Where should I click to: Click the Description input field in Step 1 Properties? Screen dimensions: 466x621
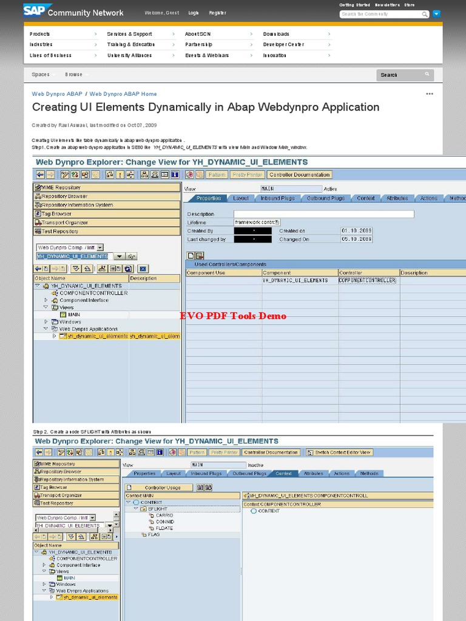click(324, 214)
